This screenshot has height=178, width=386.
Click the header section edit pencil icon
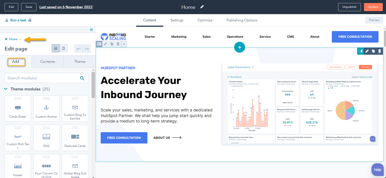point(105,44)
